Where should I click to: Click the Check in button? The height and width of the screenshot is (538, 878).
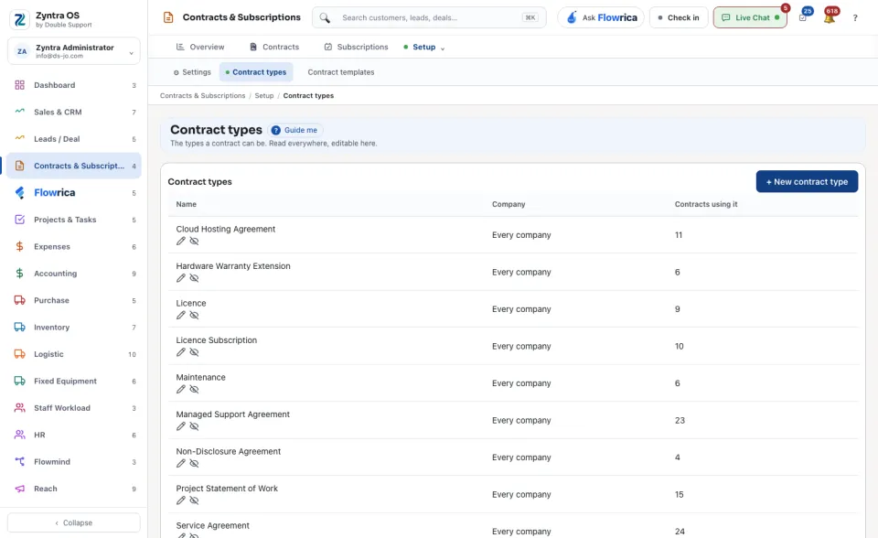pyautogui.click(x=679, y=17)
